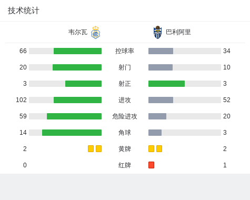Click the 红牌 stat label
Viewport: 250px width, 200px height.
125,165
